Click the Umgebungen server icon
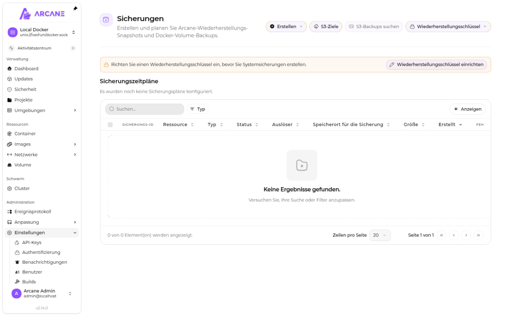Viewport: 507px width, 316px height. coord(9,111)
